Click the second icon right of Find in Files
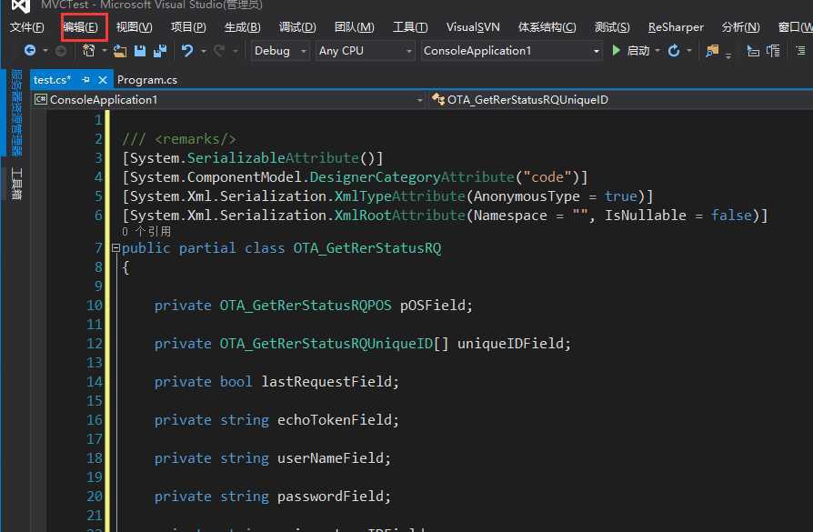The width and height of the screenshot is (813, 532). tap(773, 51)
